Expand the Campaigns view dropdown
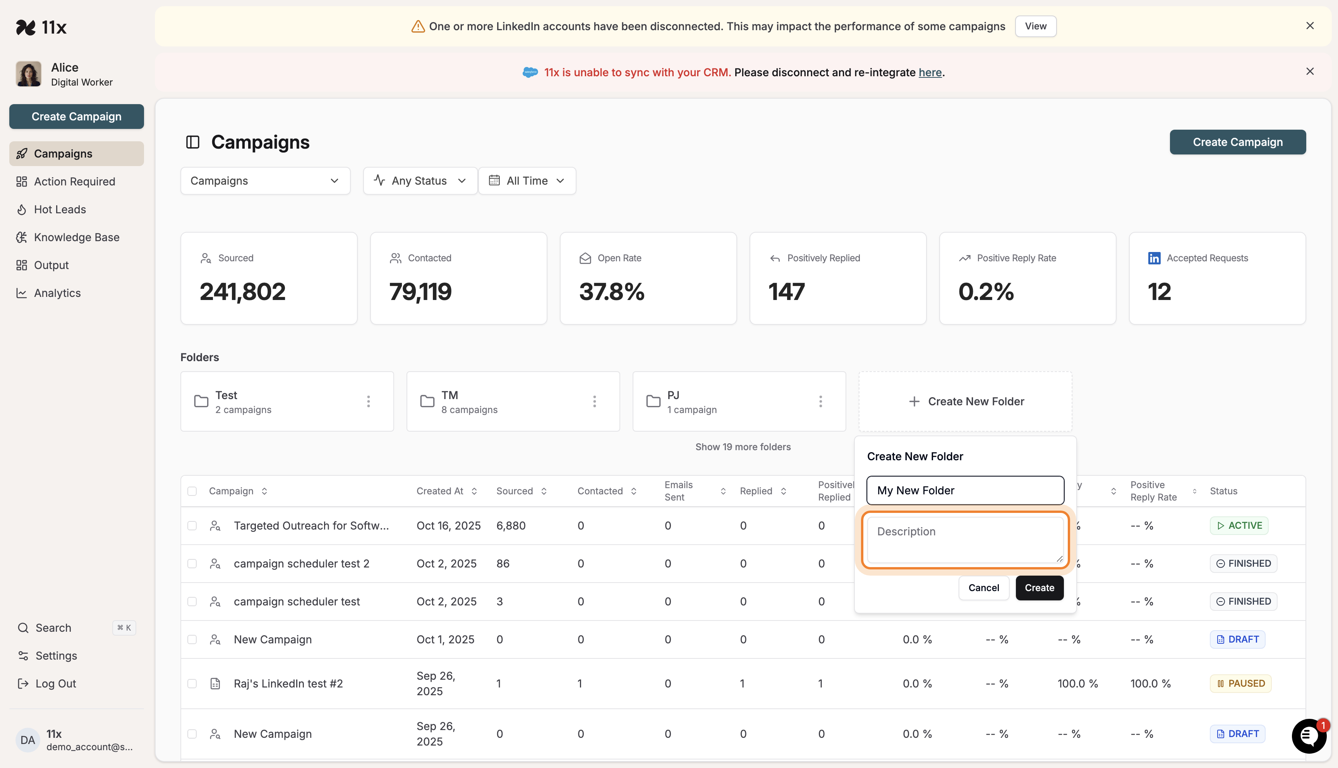This screenshot has height=768, width=1338. tap(265, 181)
